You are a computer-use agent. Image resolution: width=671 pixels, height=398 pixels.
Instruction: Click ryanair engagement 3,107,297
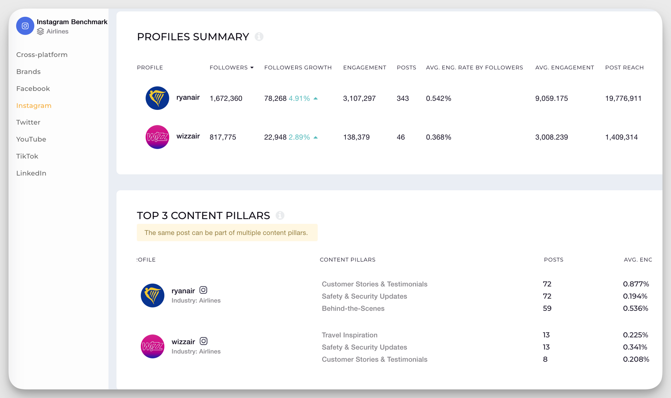[359, 98]
